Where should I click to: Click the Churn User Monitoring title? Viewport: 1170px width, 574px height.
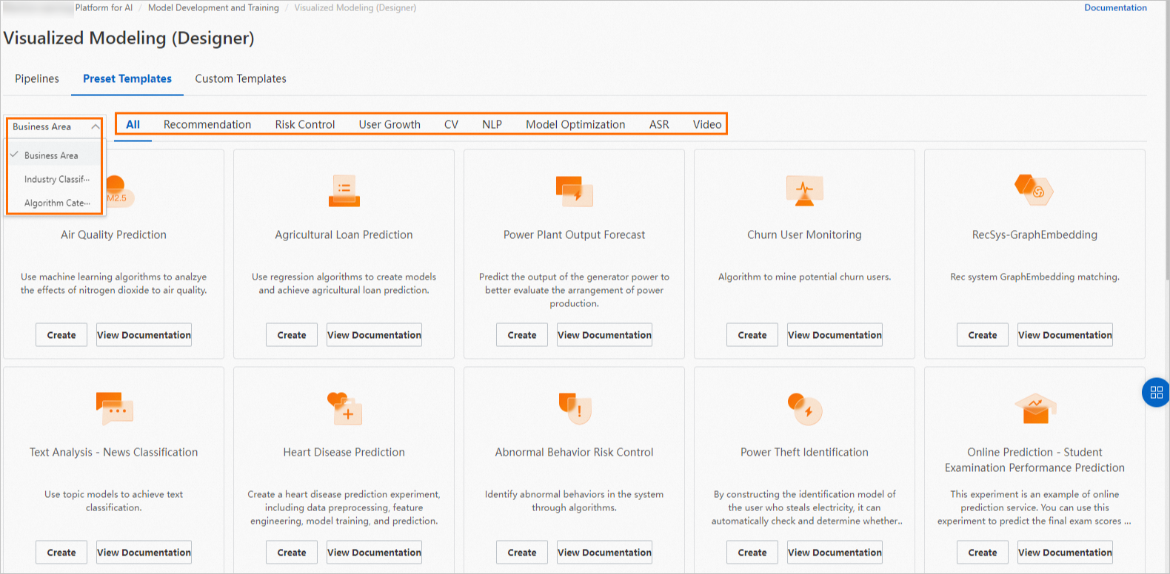(x=804, y=234)
